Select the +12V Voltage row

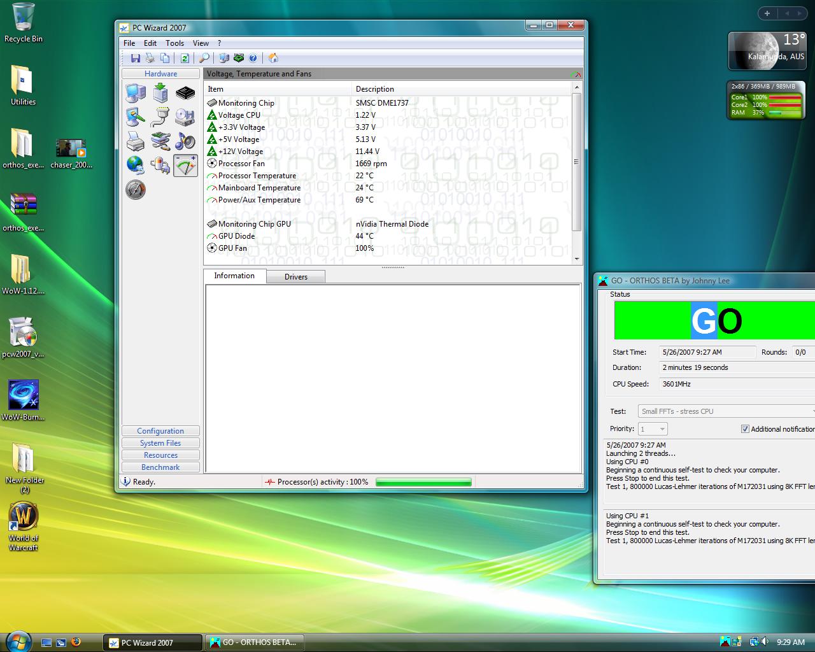tap(388, 152)
